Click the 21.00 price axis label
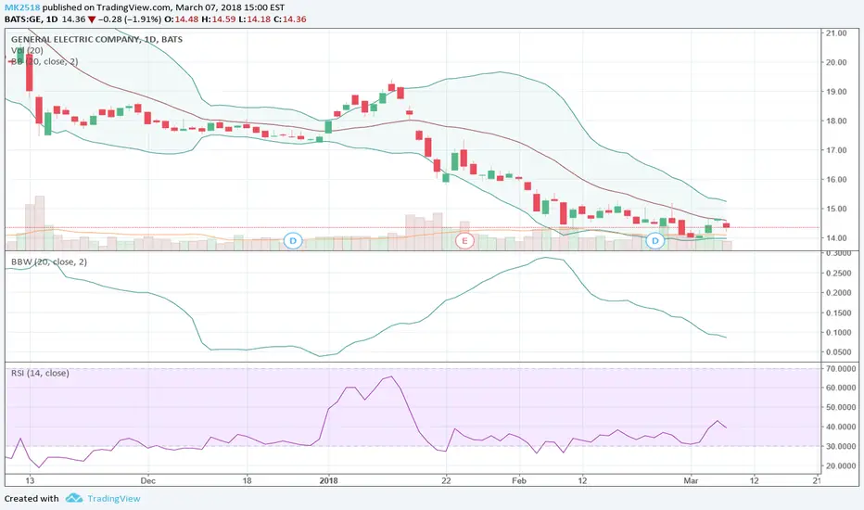864x510 pixels. click(836, 33)
